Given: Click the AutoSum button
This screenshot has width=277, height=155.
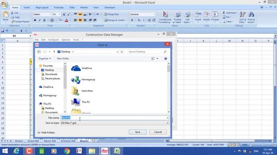Looking at the screenshot, I should tap(230, 12).
